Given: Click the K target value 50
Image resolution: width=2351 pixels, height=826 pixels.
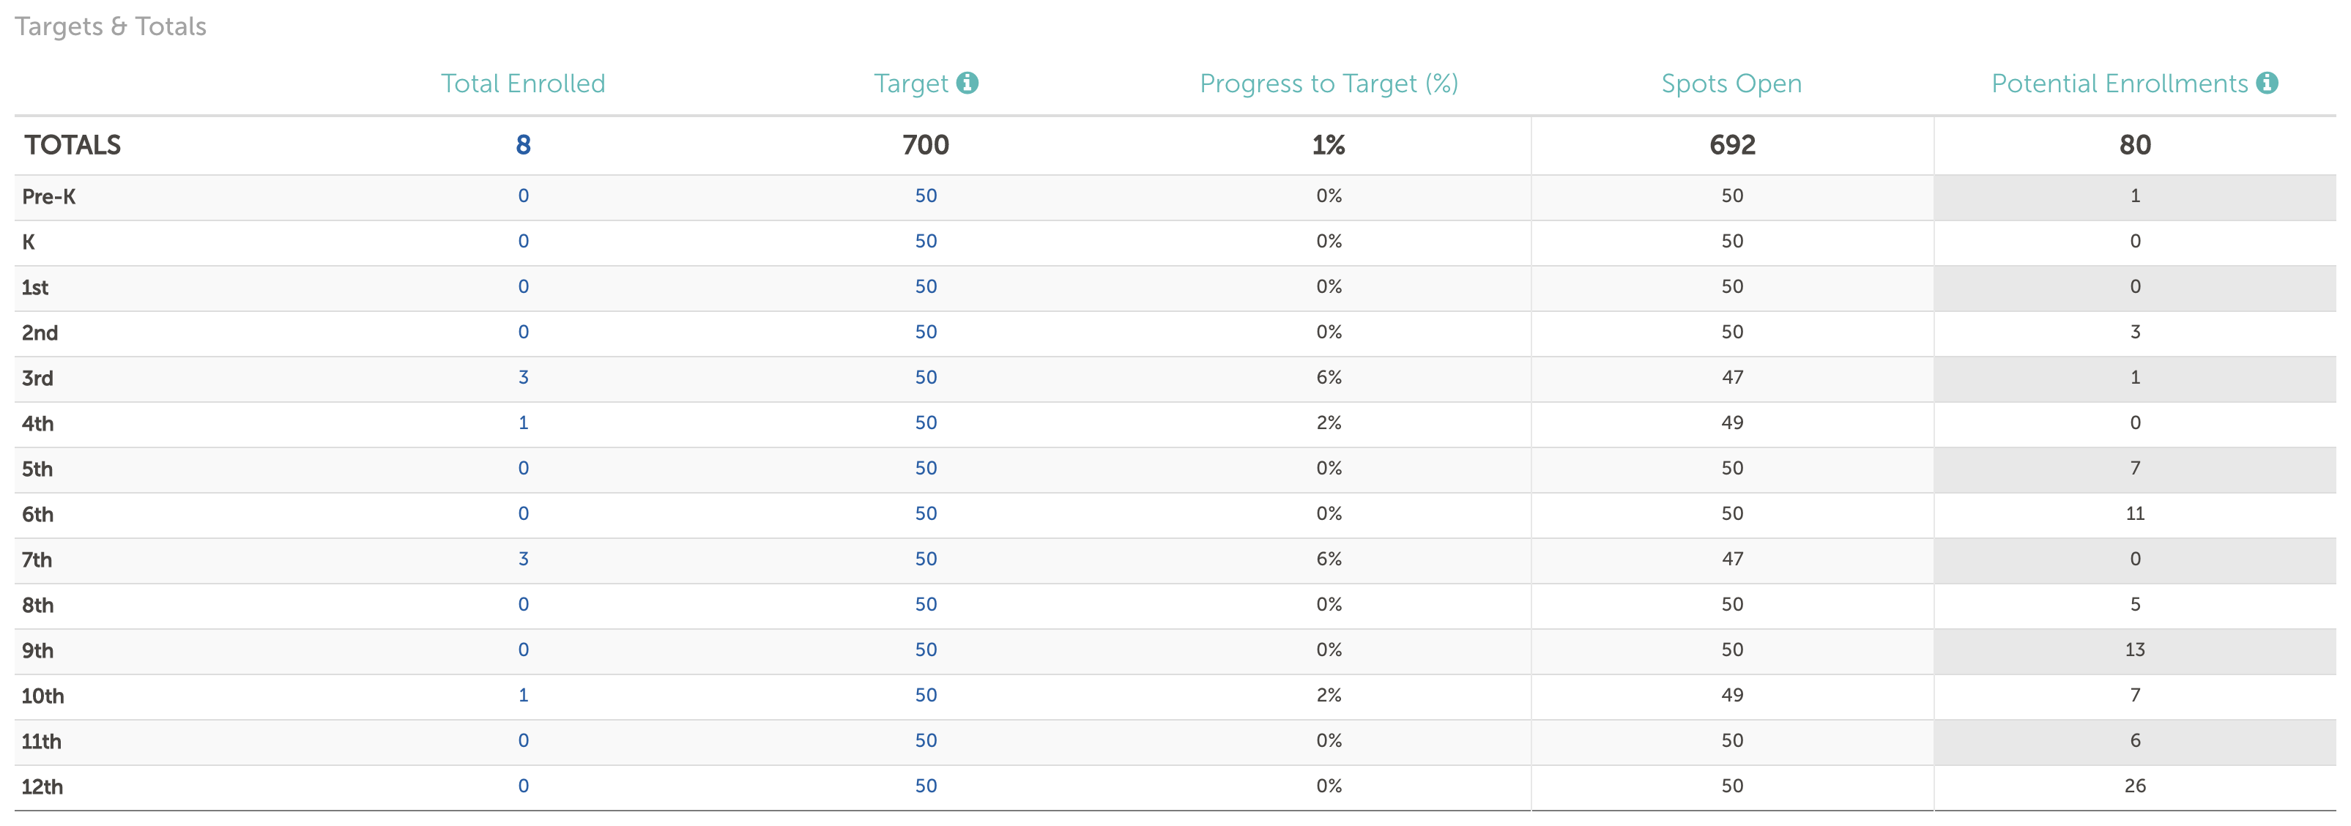Looking at the screenshot, I should coord(926,242).
